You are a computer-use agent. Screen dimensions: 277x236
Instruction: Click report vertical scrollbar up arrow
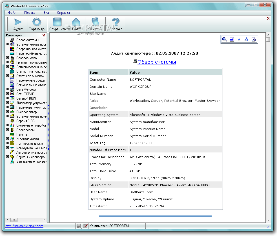pyautogui.click(x=268, y=35)
